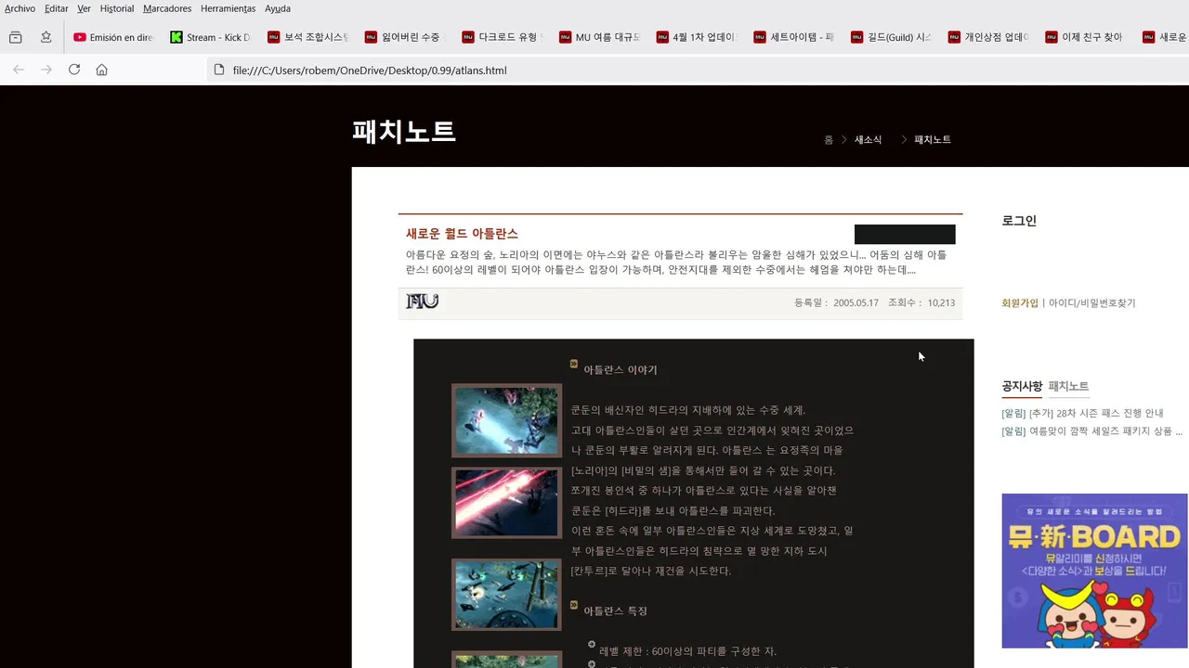Click the first Atlans screenshot thumbnail
Screen dimensions: 1189x668
click(506, 420)
